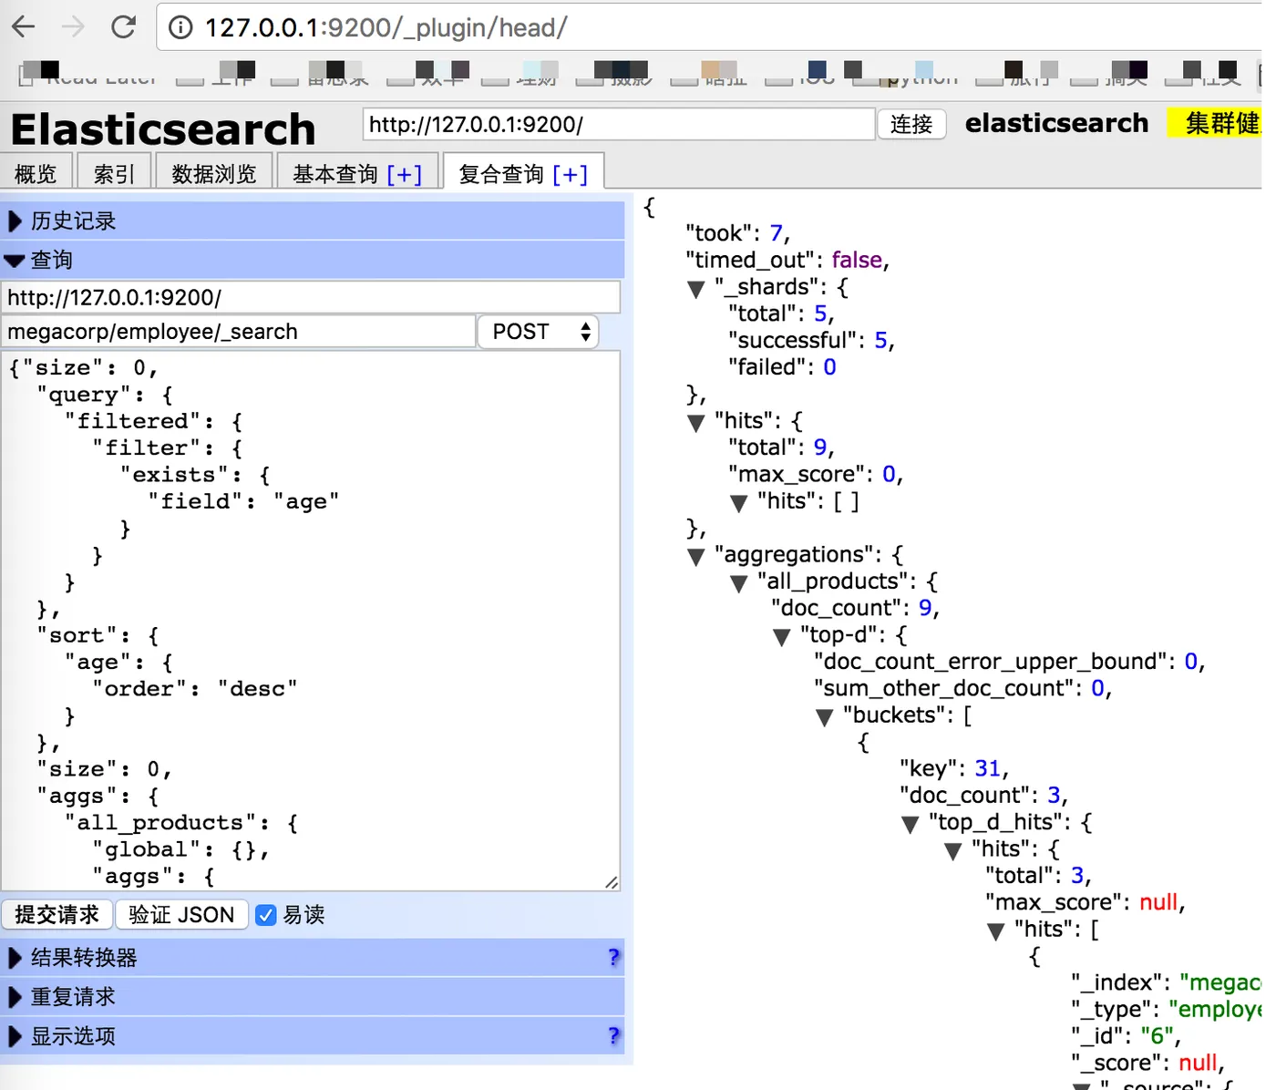1276x1090 pixels.
Task: Select the 基本查询 tab
Action: (x=335, y=173)
